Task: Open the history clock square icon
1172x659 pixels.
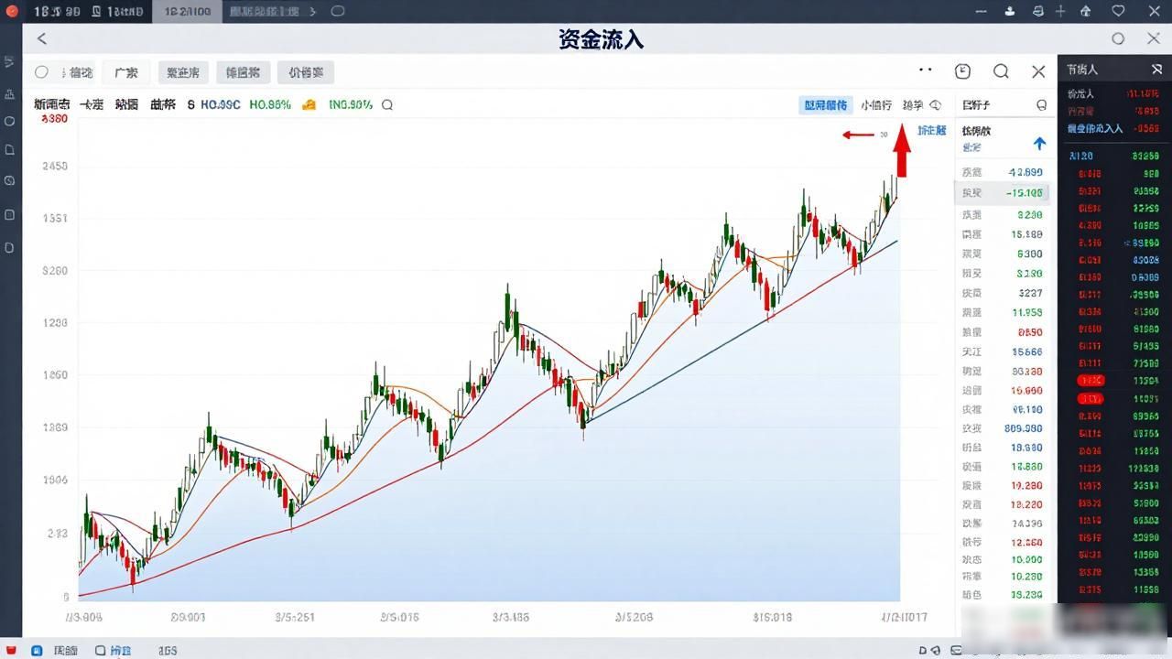Action: (962, 71)
